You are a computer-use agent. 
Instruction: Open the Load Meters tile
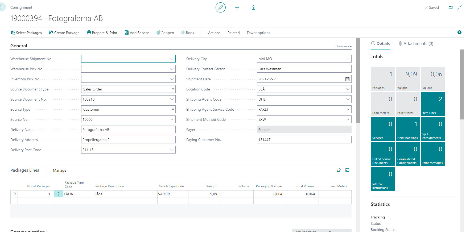point(382,103)
